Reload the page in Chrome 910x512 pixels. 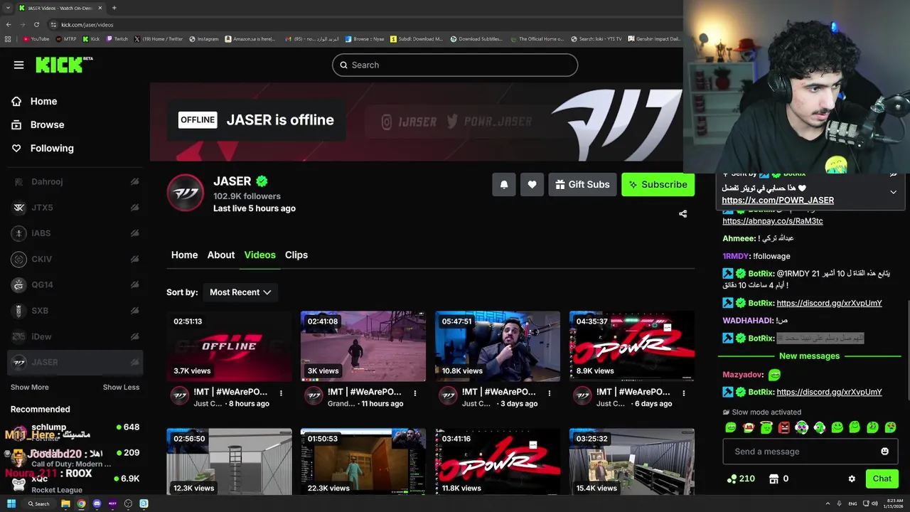(36, 24)
